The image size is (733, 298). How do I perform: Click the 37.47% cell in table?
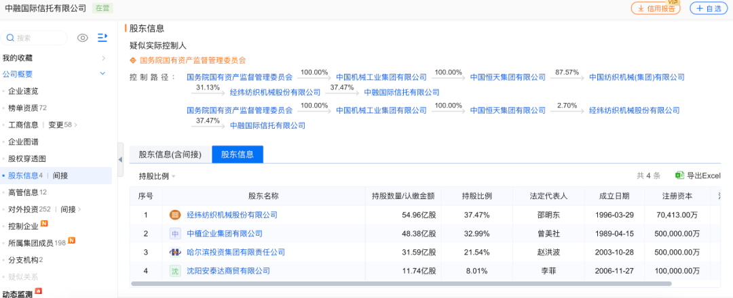click(476, 215)
